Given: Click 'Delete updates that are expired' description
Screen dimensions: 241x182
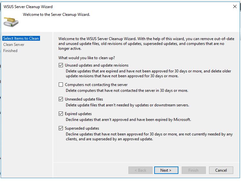Looking at the screenshot, I should click(x=148, y=73).
